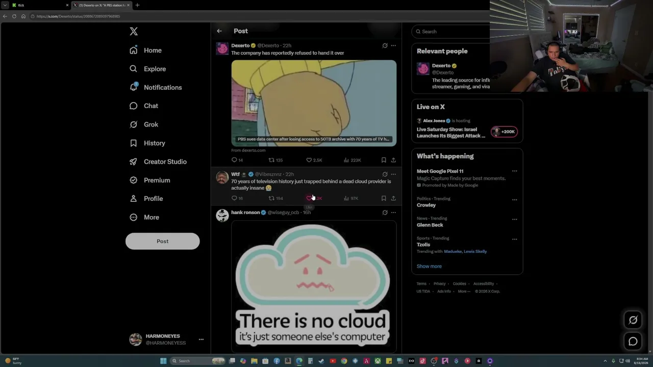Screen dimensions: 653x367
Task: Share the Dexerto post
Action: point(393,160)
